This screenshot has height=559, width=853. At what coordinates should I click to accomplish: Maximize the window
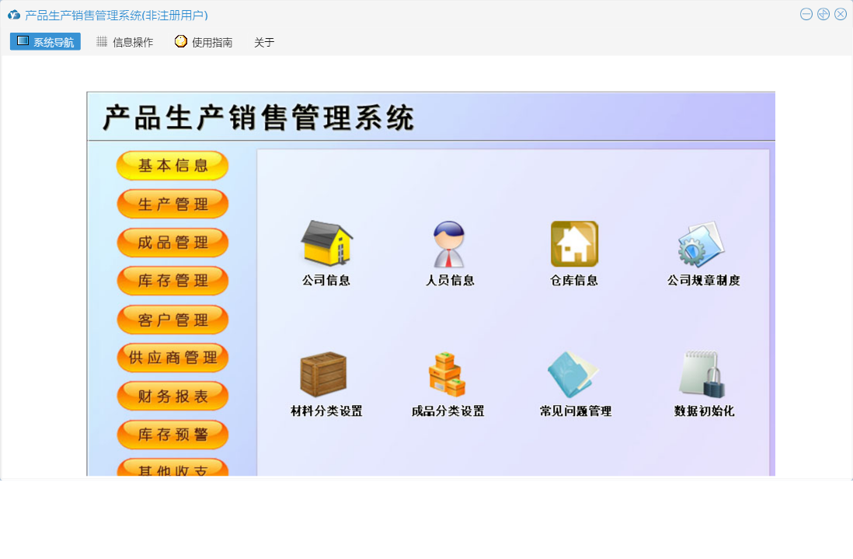pyautogui.click(x=823, y=15)
